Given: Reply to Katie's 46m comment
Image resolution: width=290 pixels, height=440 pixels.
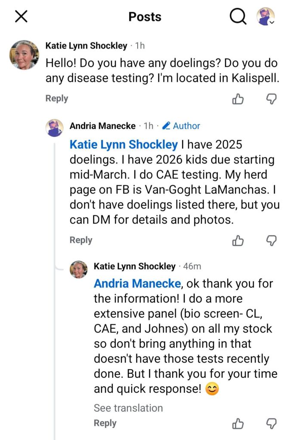Looking at the screenshot, I should [105, 423].
